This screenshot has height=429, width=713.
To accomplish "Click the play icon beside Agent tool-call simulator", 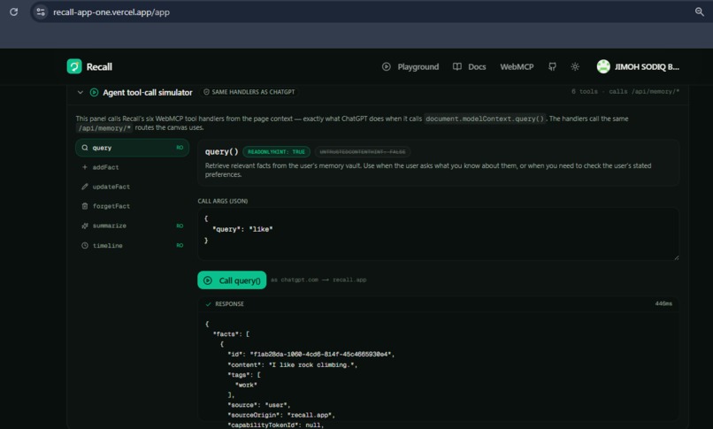I will click(94, 92).
